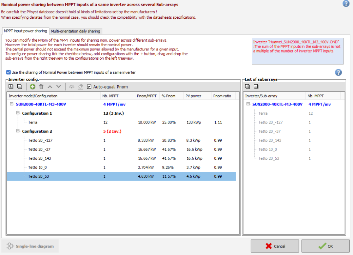This screenshot has width=353, height=255.
Task: Click the Cancel button
Action: click(x=275, y=246)
